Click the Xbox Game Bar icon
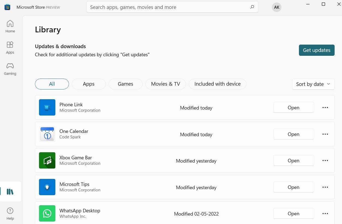Screen dimensions: 342x224 coord(47,160)
